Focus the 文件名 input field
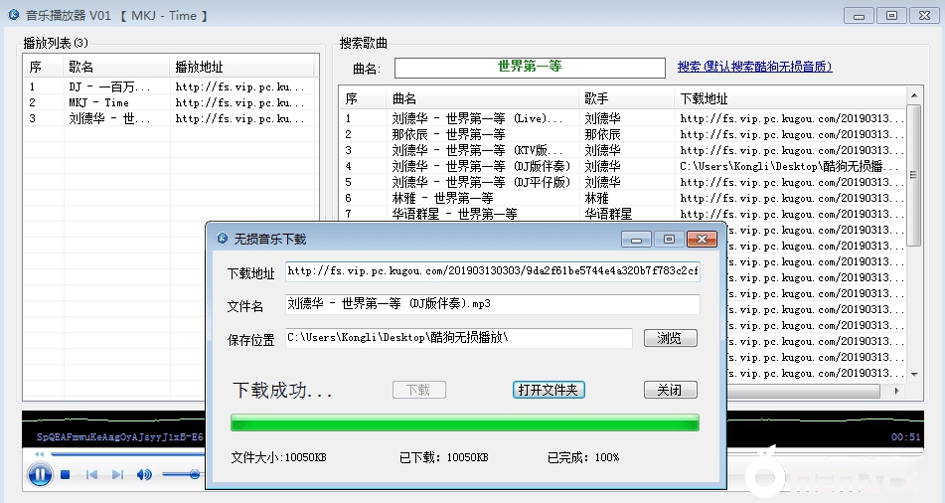 point(493,304)
